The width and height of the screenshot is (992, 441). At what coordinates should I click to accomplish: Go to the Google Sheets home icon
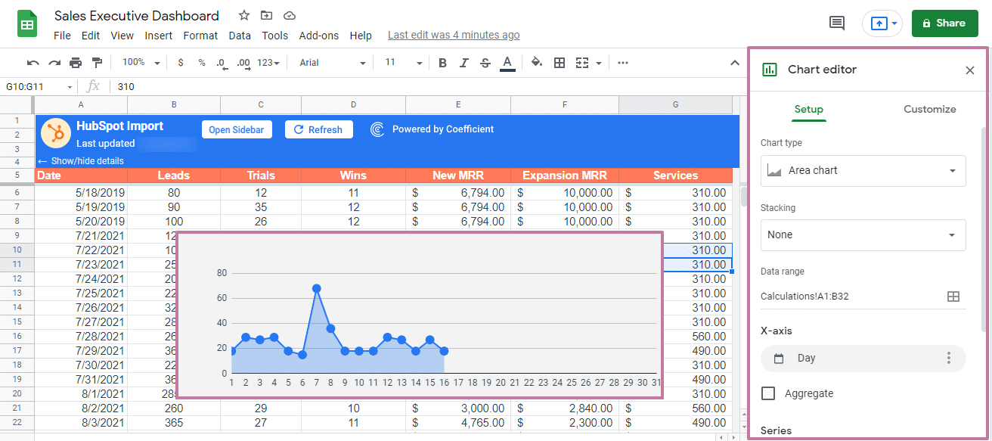coord(28,23)
